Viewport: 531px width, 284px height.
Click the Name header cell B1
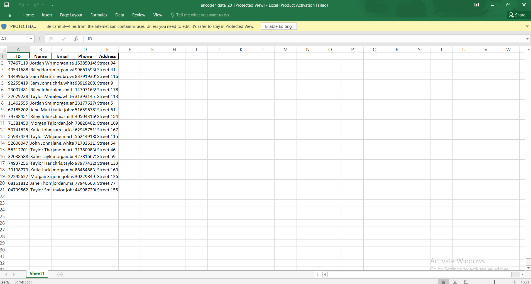(x=40, y=56)
